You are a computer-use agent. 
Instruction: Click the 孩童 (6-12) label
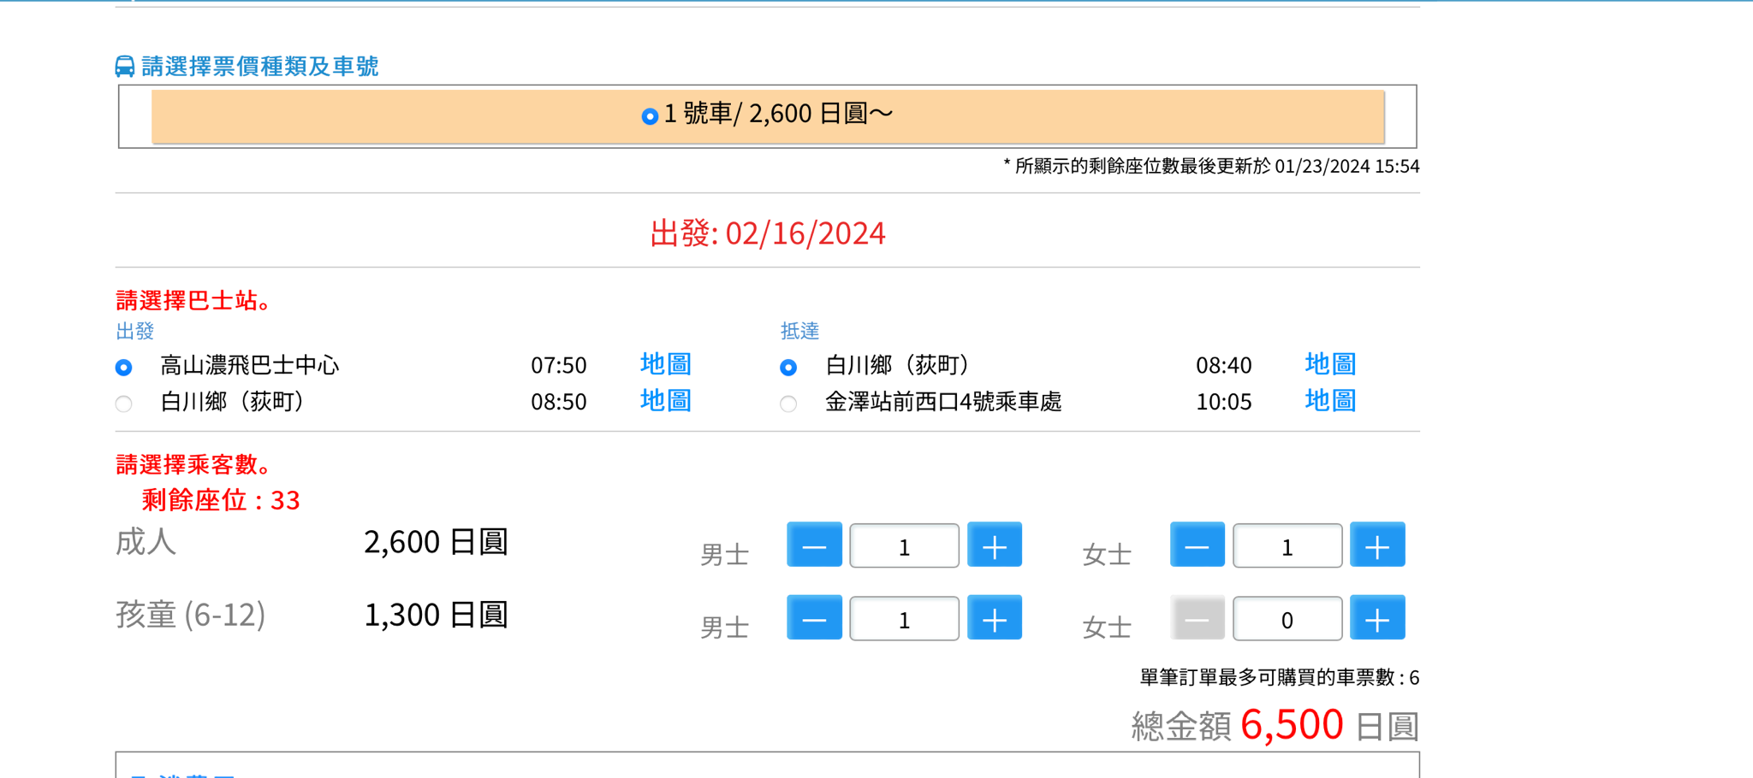point(191,615)
